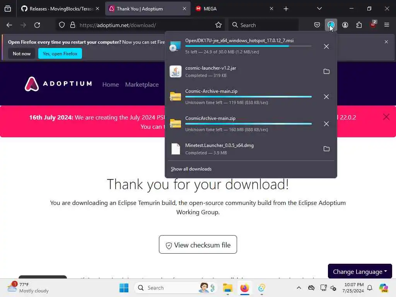This screenshot has height=297, width=396.
Task: Click the Firefox taskbar icon
Action: click(x=244, y=288)
